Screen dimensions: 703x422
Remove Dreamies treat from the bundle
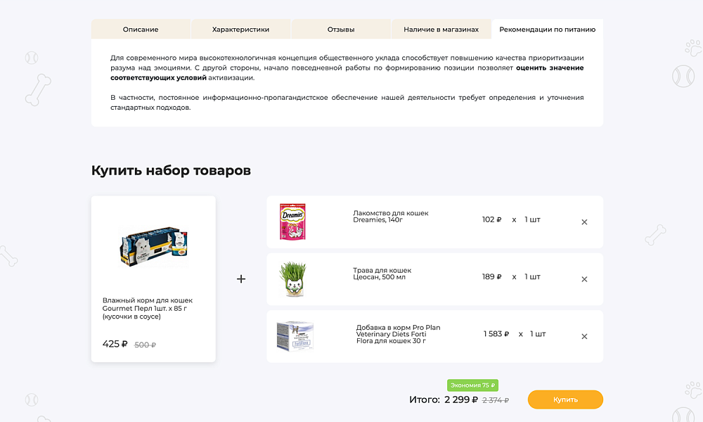coord(584,222)
